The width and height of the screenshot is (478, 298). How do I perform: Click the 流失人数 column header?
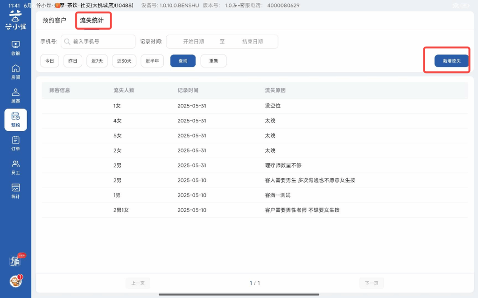coord(124,90)
